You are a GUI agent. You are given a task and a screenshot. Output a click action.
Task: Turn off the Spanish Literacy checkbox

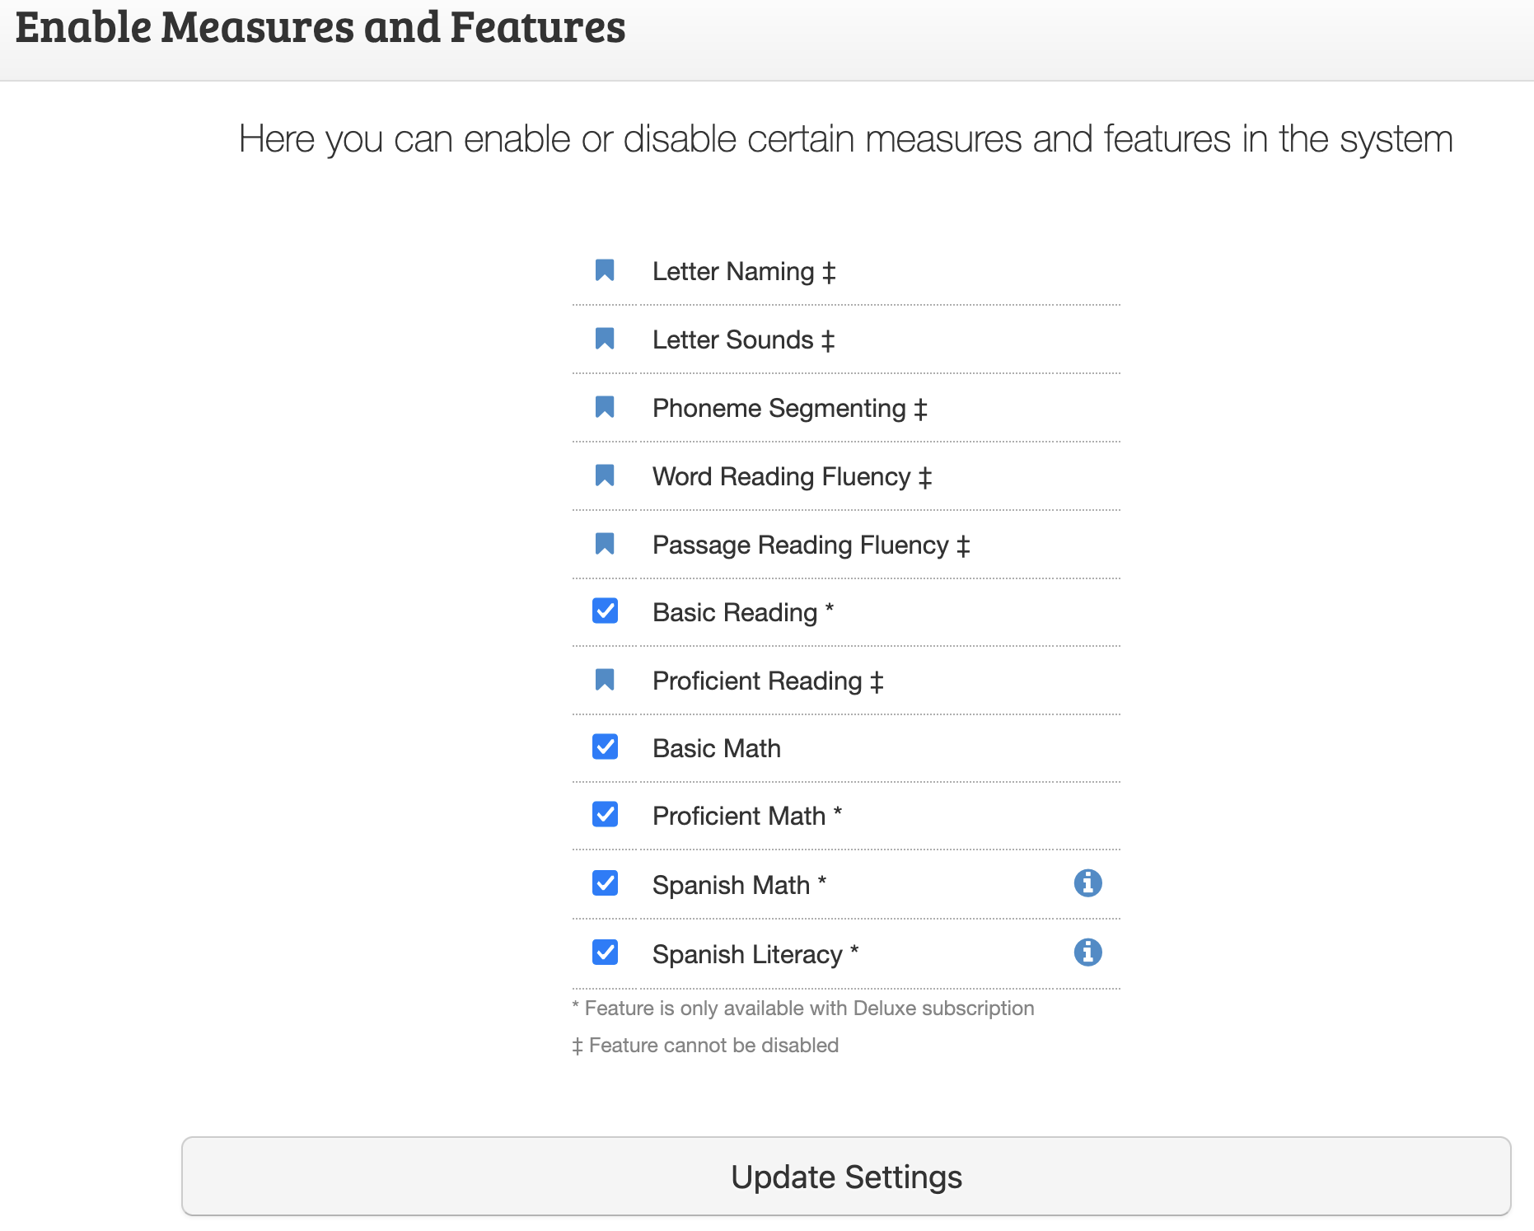pos(606,953)
